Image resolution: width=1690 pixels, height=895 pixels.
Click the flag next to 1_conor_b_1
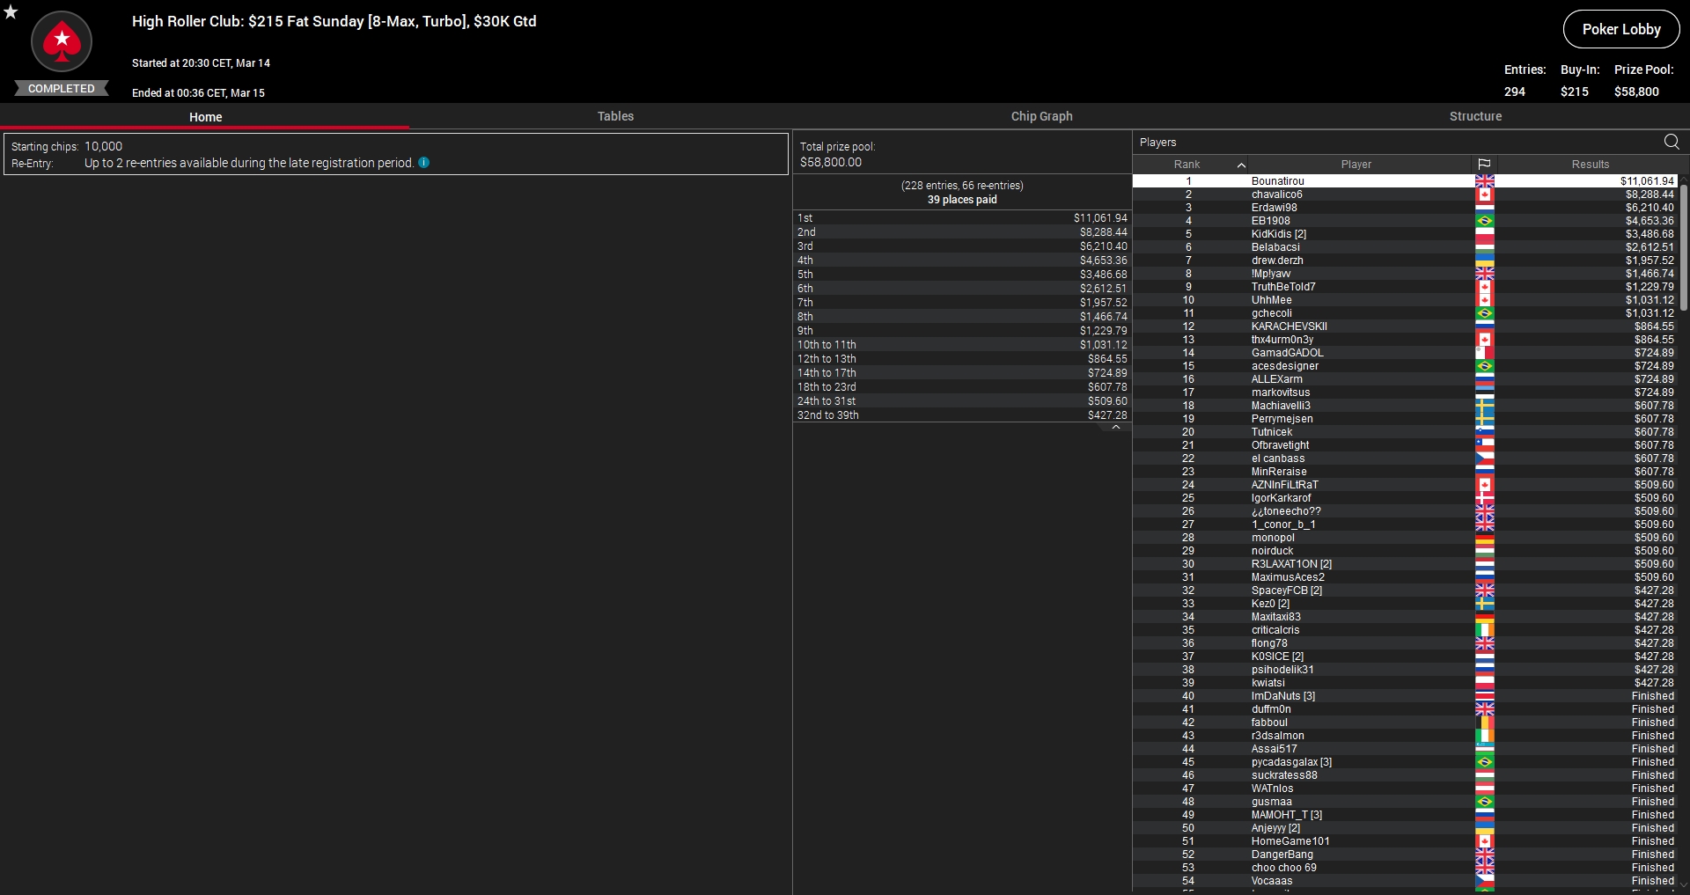tap(1485, 525)
